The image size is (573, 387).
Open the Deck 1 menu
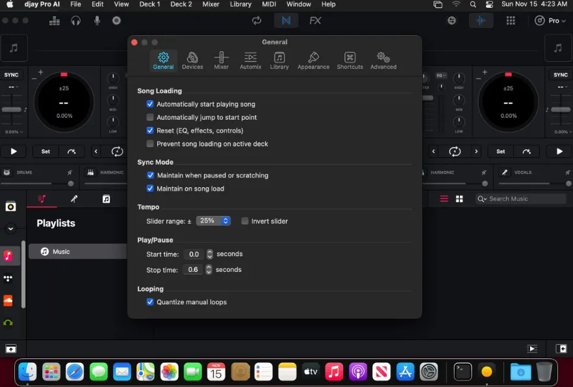(149, 5)
